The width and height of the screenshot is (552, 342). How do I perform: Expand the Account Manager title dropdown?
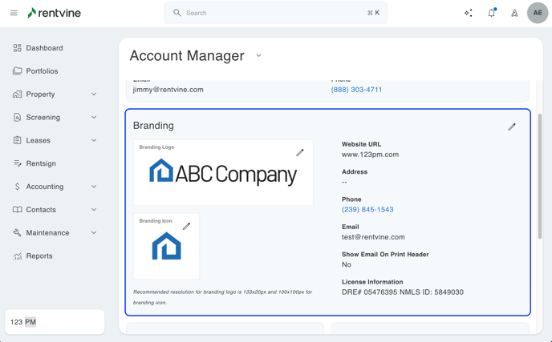(x=258, y=56)
